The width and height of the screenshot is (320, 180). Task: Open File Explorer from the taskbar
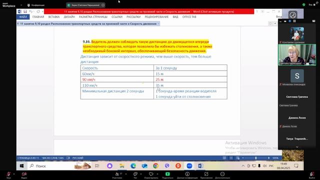[x=122, y=166]
